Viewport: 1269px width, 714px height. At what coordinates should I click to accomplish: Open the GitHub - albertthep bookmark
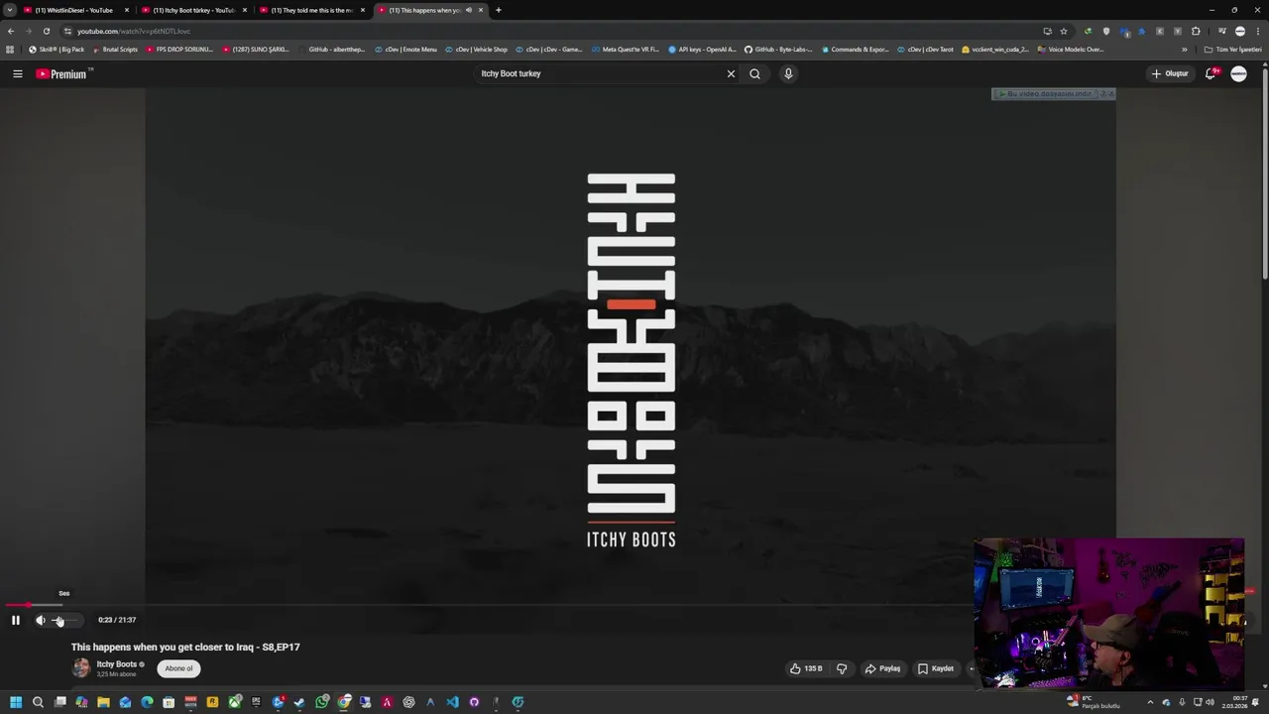click(332, 50)
